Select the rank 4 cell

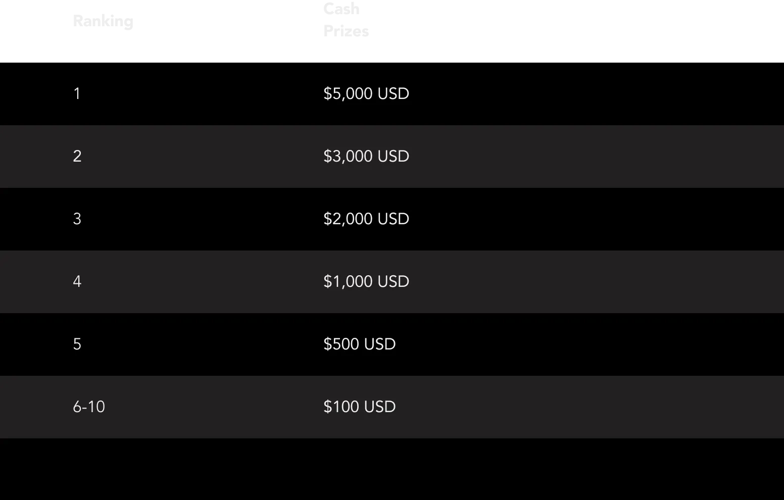pos(77,281)
